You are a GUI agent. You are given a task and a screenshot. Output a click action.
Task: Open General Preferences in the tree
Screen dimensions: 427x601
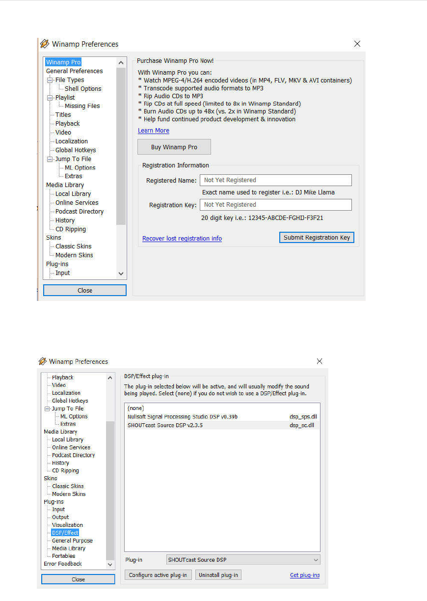tap(74, 71)
